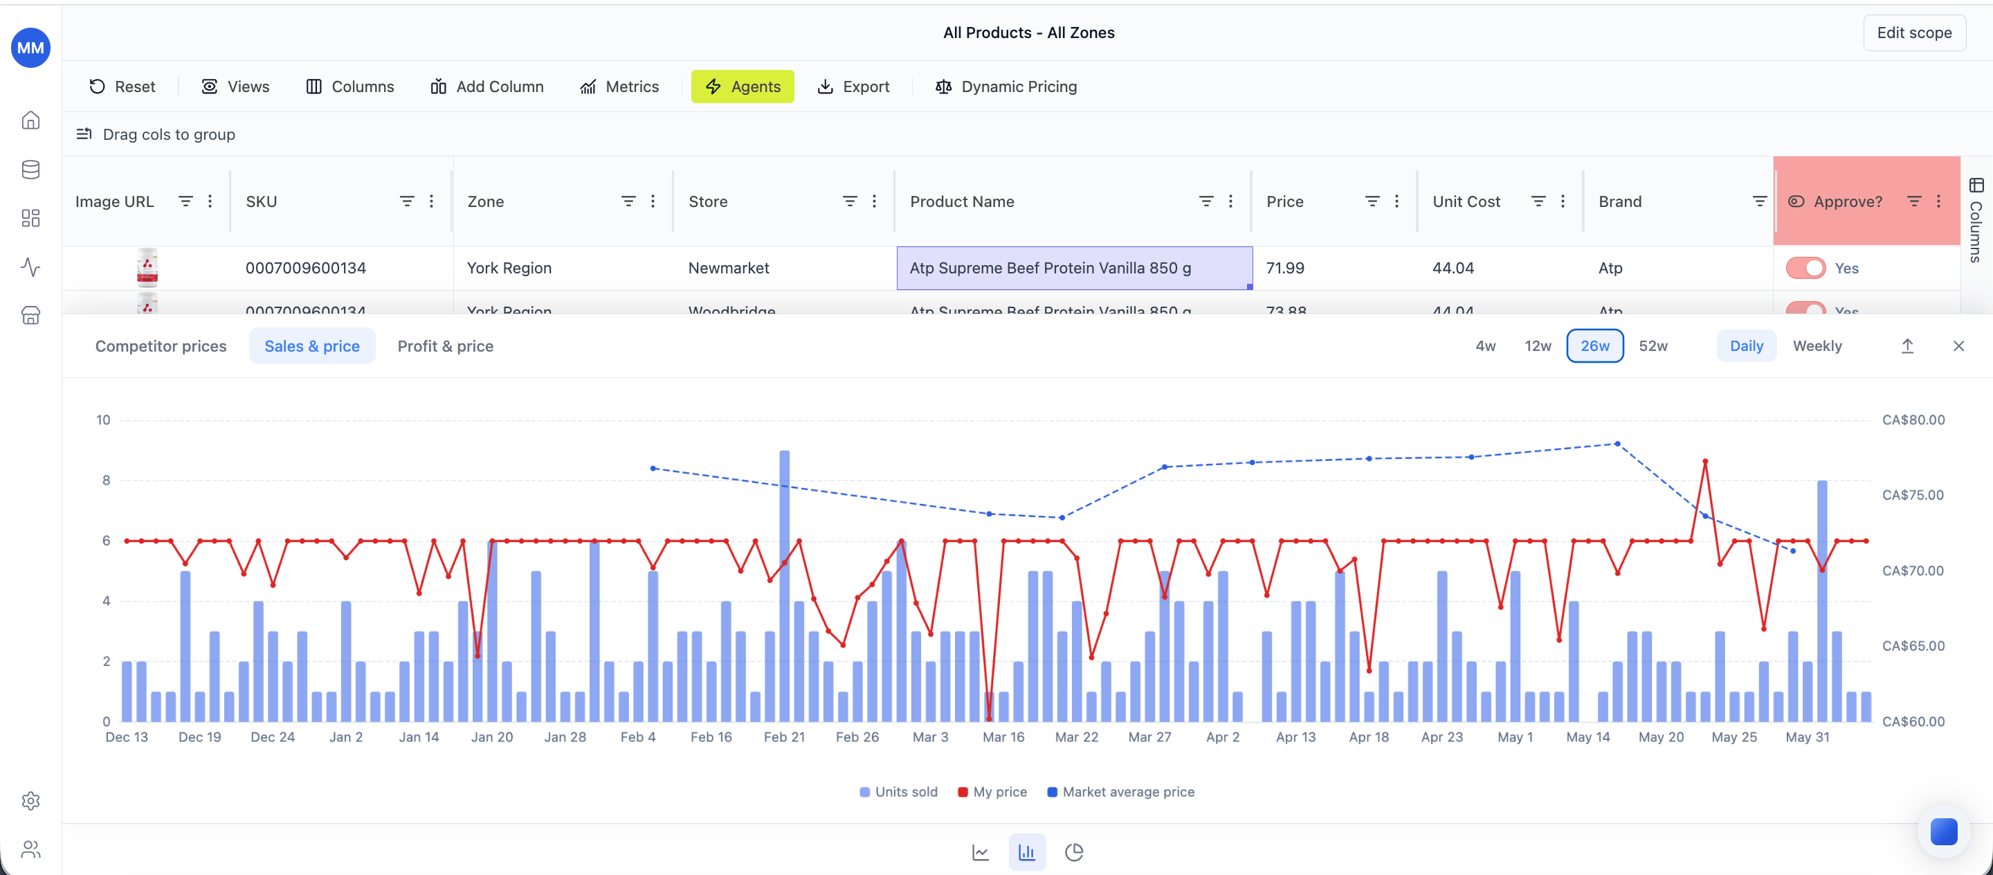1993x875 pixels.
Task: Switch to pie chart view icon
Action: tap(1074, 851)
